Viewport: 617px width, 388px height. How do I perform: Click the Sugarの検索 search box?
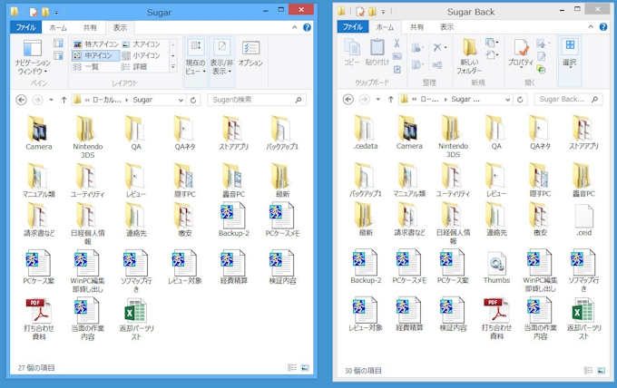click(x=257, y=100)
